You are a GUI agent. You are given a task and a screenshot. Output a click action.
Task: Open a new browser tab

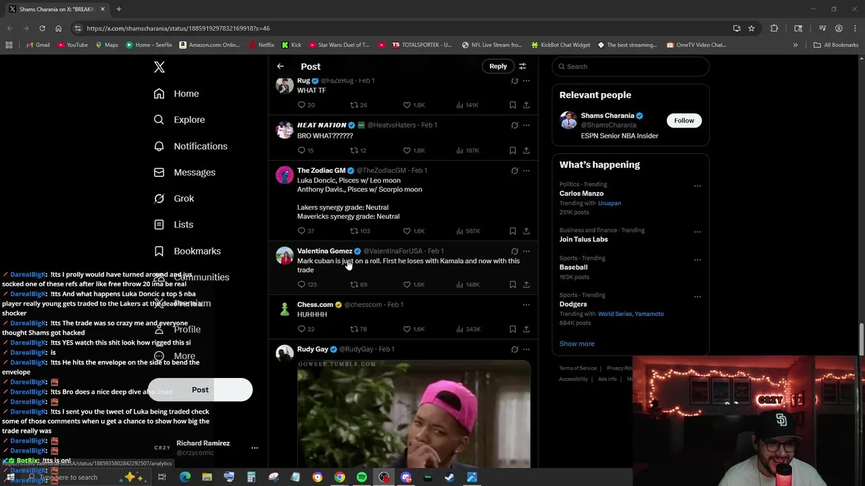[x=119, y=9]
